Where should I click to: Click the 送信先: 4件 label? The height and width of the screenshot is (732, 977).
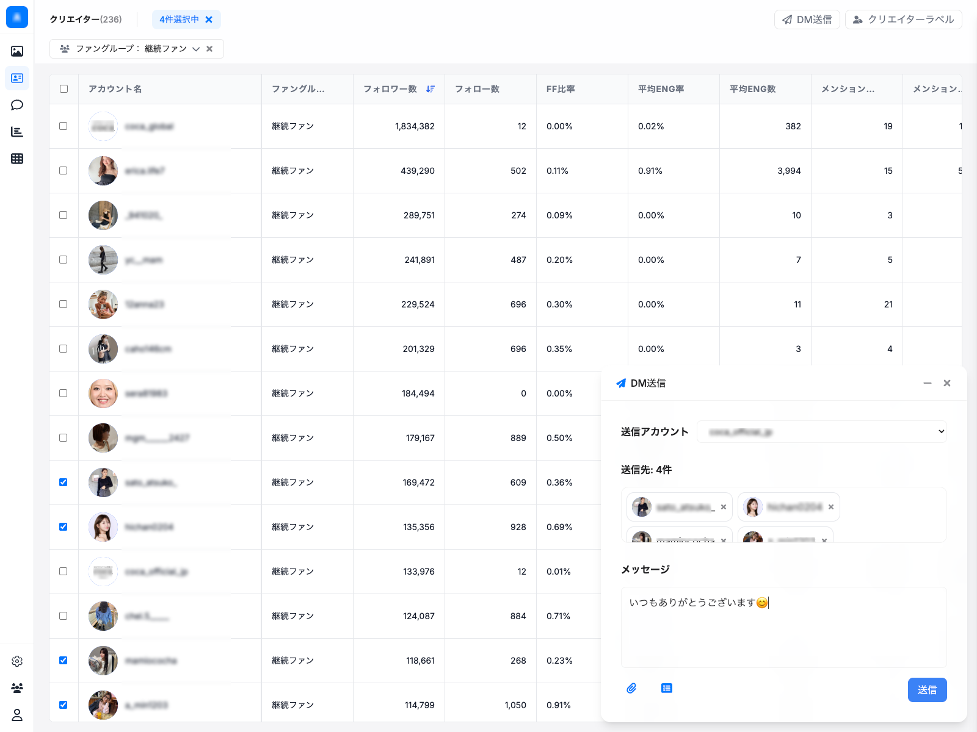coord(646,470)
